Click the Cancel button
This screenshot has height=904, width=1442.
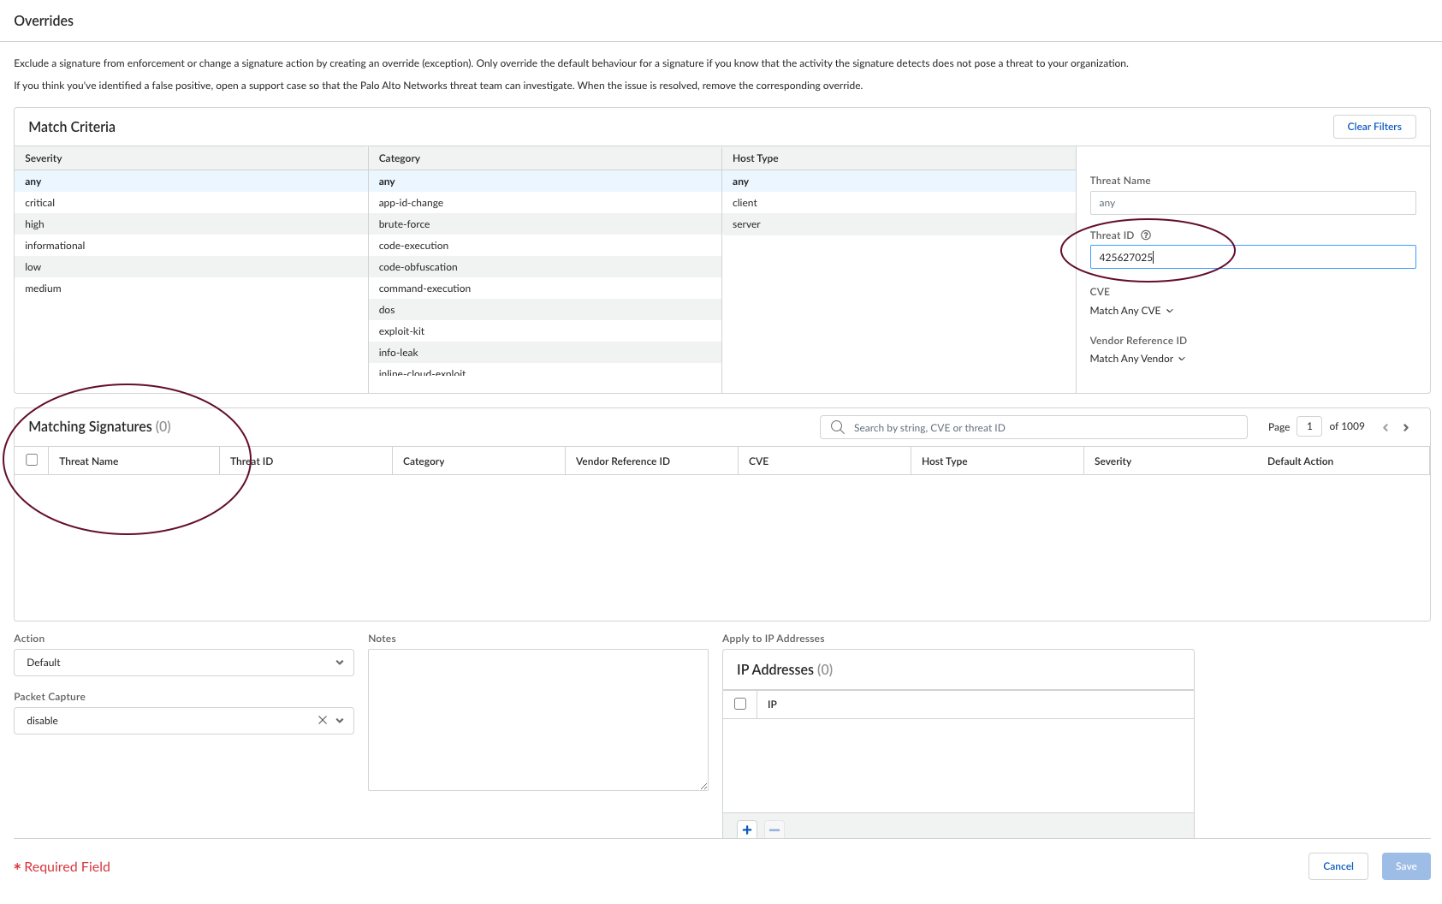pos(1338,866)
